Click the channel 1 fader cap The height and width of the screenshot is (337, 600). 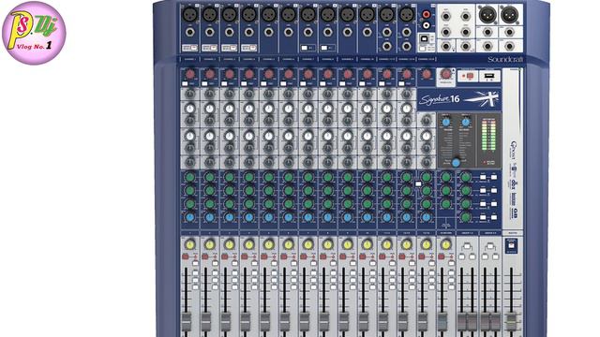click(186, 321)
